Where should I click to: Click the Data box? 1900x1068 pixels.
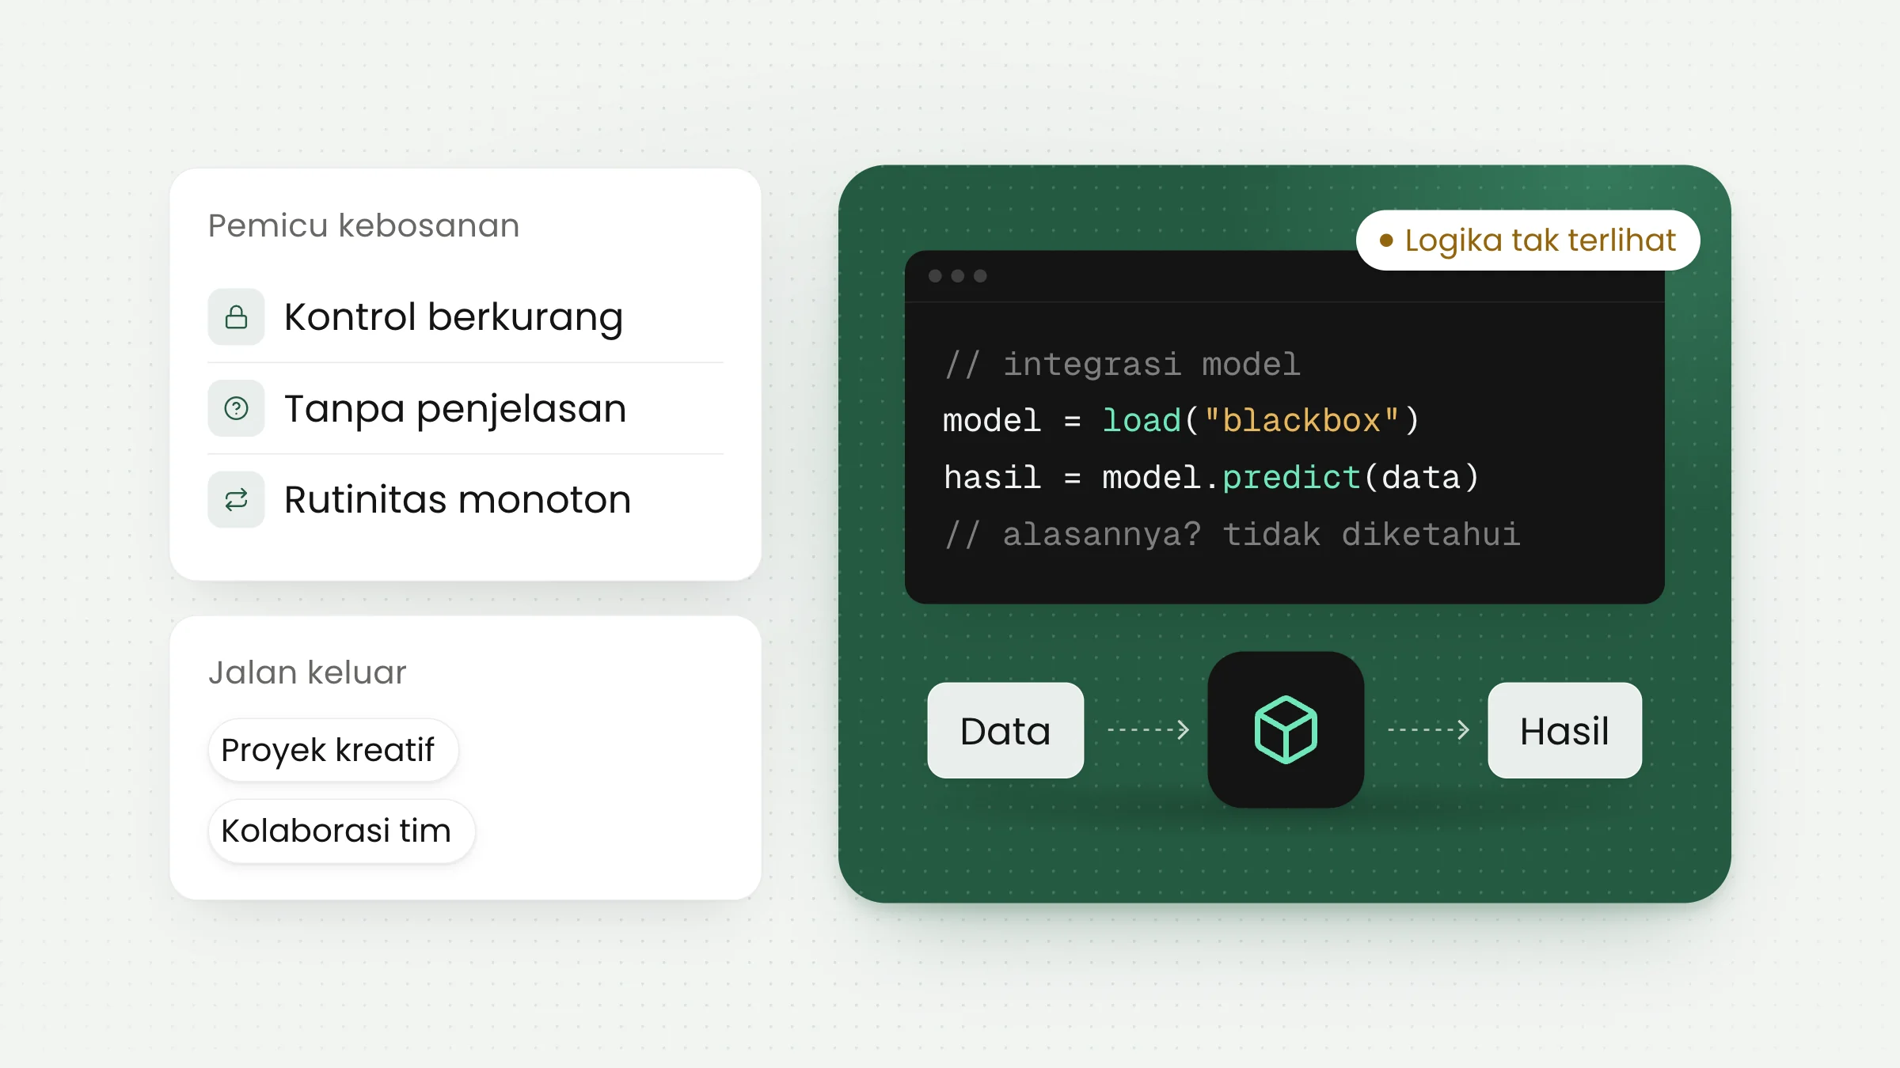tap(1005, 730)
